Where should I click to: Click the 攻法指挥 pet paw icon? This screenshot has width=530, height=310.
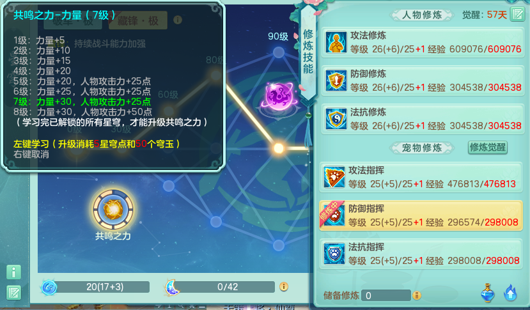point(334,177)
